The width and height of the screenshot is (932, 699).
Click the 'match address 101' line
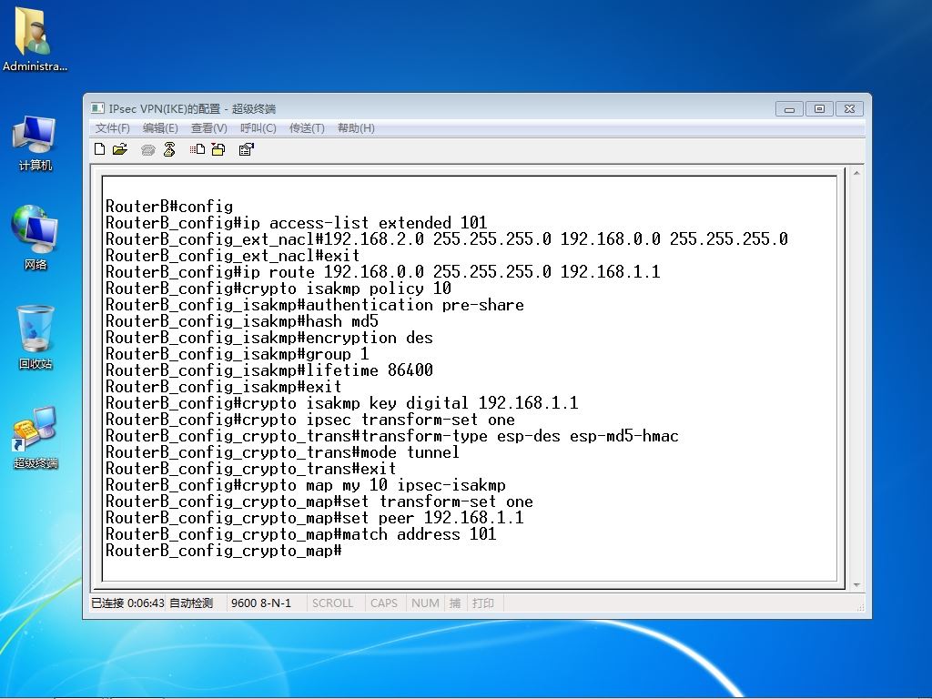pyautogui.click(x=301, y=534)
